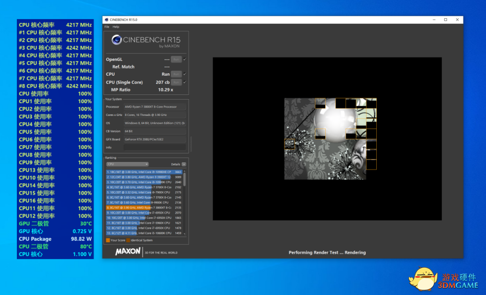Select ranking row 7 Intel Core i9-9900K
The height and width of the screenshot is (295, 486).
point(144,202)
